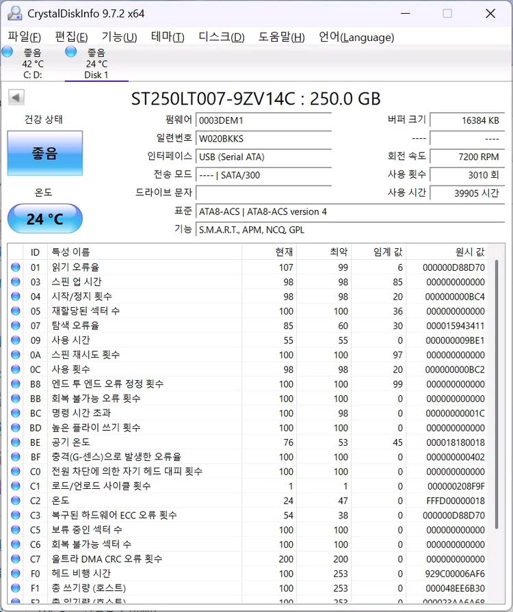Click status circle for 0A 스핀 재시도 횟수 row
513x612 pixels.
click(x=15, y=354)
